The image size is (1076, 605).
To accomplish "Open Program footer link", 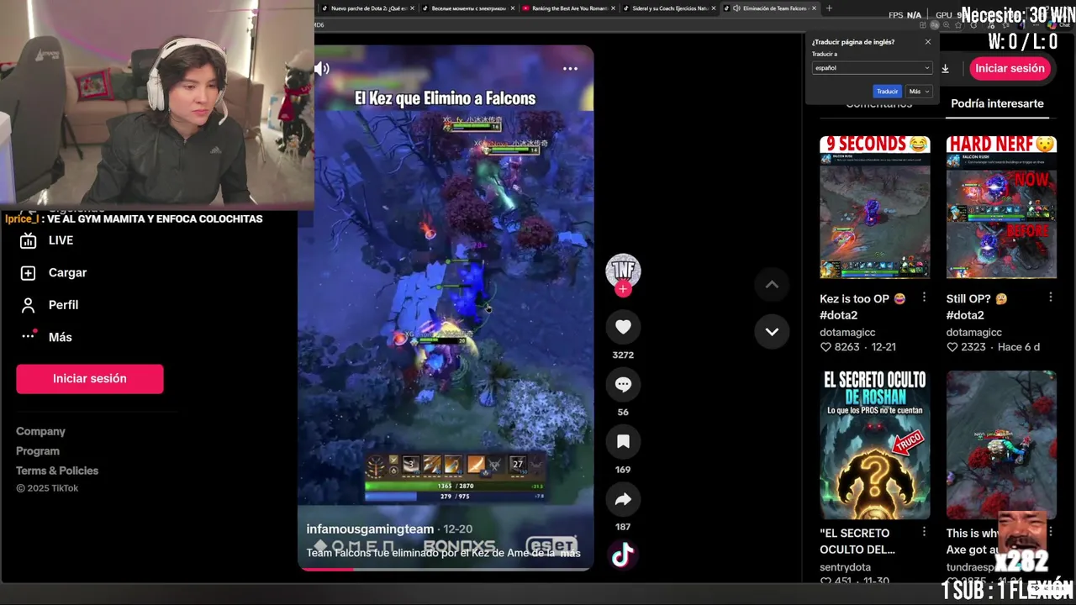I will click(38, 451).
